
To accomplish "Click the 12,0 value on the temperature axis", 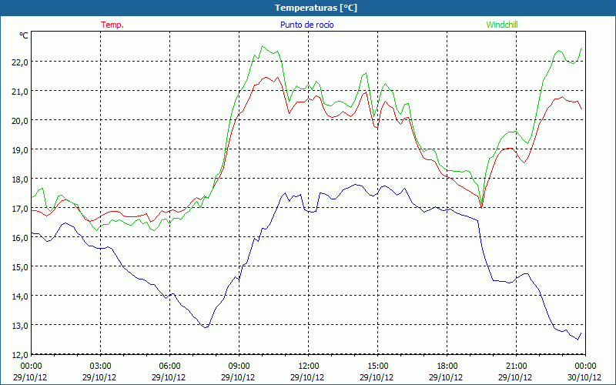I will (20, 355).
